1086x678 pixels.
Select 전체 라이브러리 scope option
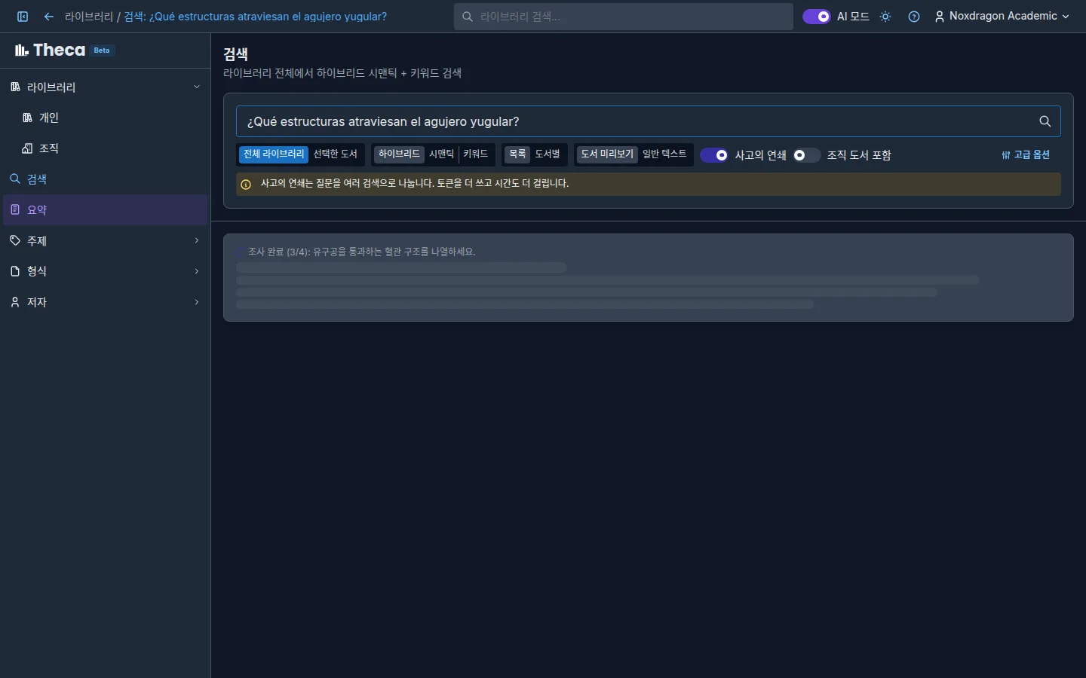point(274,154)
